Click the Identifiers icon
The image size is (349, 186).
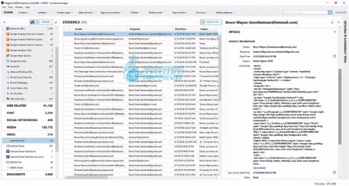click(x=8, y=67)
